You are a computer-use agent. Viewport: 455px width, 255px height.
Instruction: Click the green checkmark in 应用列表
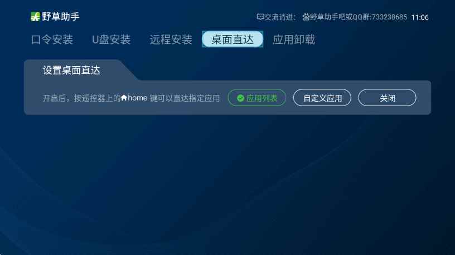240,98
